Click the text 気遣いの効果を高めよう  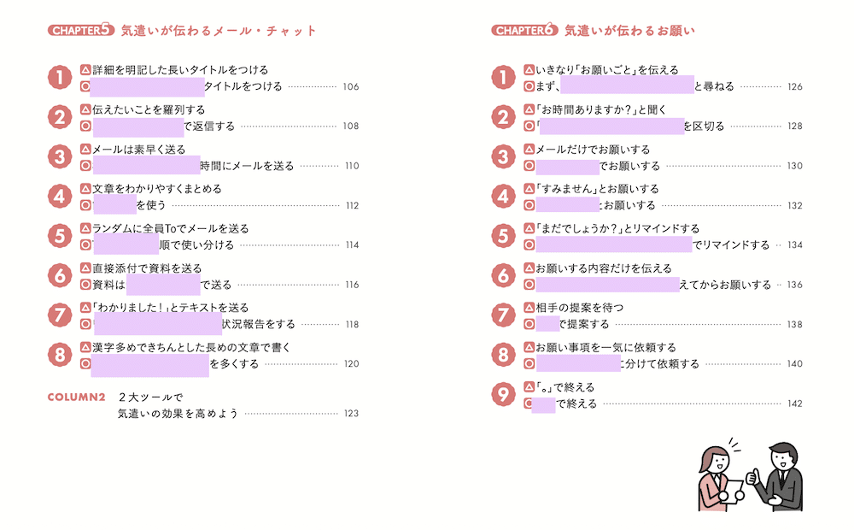pos(178,414)
